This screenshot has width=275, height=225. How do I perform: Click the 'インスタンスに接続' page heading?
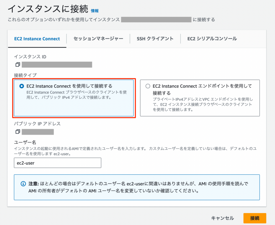click(48, 9)
